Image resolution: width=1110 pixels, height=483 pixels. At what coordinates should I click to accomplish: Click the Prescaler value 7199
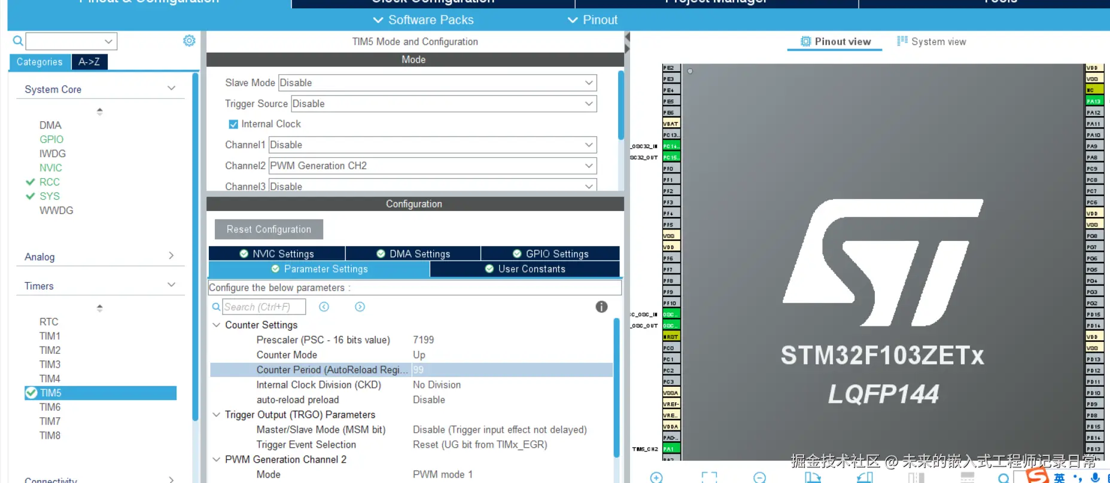[x=424, y=340]
